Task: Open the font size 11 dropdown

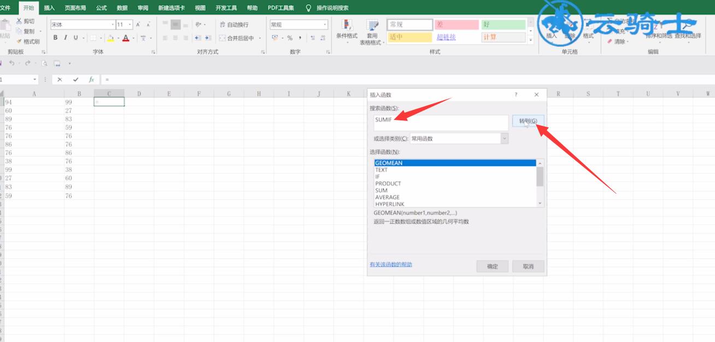Action: (x=130, y=25)
